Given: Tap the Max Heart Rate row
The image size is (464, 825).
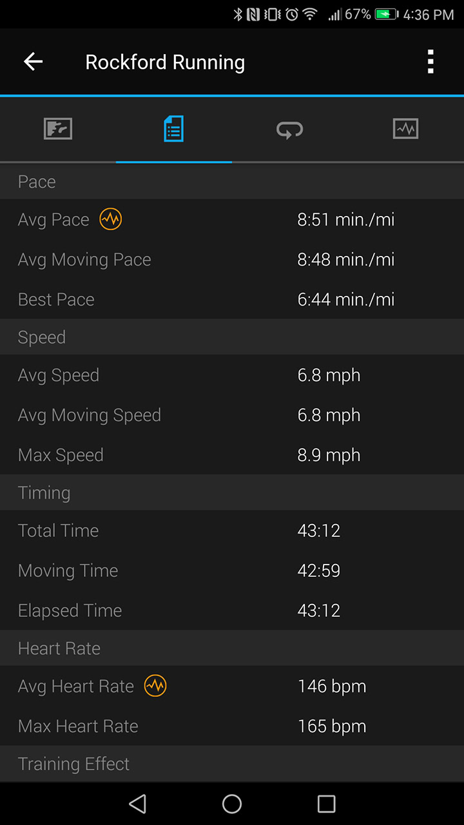Looking at the screenshot, I should coord(232,726).
